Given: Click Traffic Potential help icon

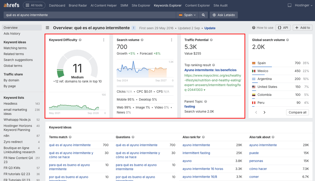Looking at the screenshot, I should tap(211, 40).
